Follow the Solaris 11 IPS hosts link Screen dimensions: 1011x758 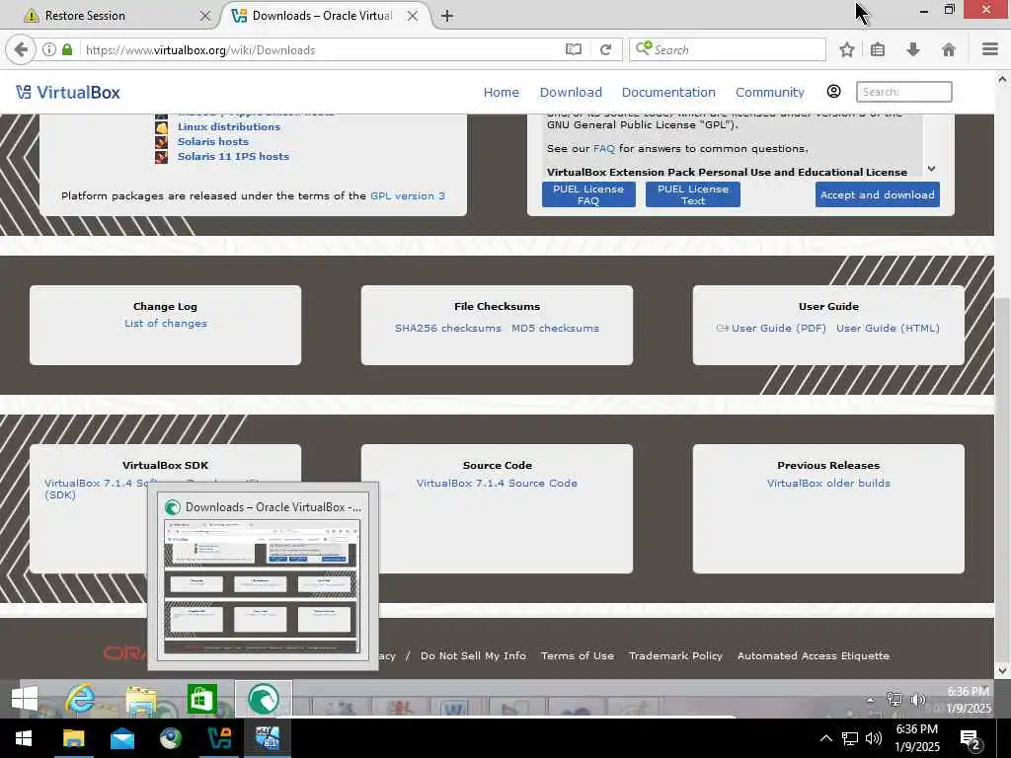[x=233, y=157]
